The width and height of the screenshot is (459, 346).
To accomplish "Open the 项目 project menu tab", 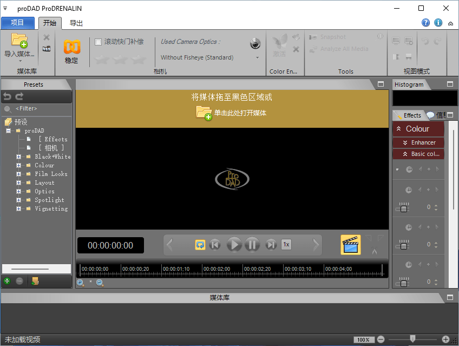I will (17, 23).
